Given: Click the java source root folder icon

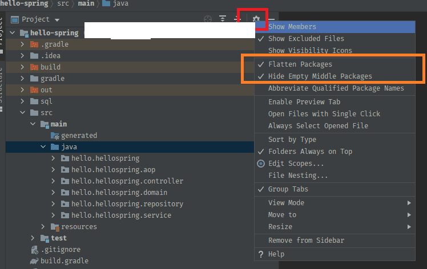Looking at the screenshot, I should [x=55, y=147].
